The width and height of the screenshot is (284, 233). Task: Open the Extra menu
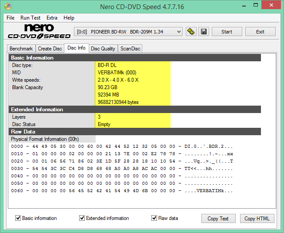pyautogui.click(x=52, y=18)
